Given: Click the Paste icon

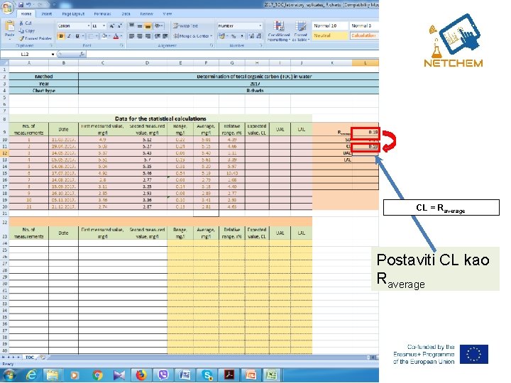Looking at the screenshot, I should 10,26.
